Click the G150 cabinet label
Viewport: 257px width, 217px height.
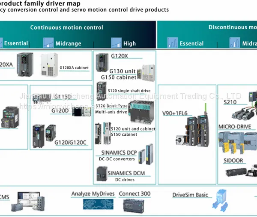pyautogui.click(x=119, y=77)
